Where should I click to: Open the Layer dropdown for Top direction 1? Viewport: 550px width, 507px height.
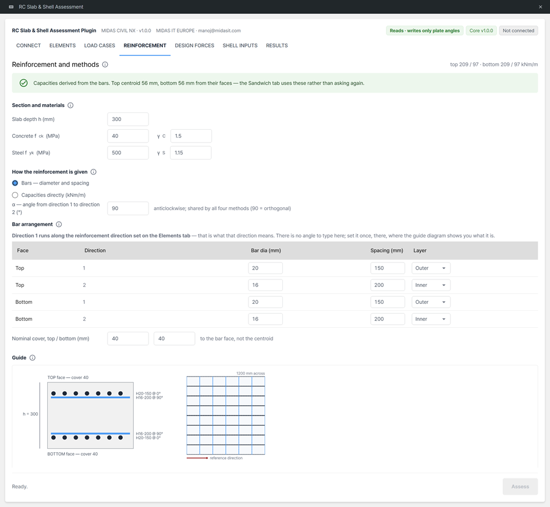point(431,268)
